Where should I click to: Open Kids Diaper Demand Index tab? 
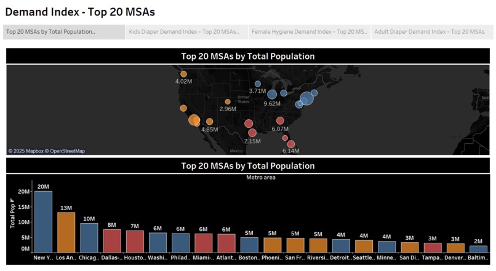186,32
